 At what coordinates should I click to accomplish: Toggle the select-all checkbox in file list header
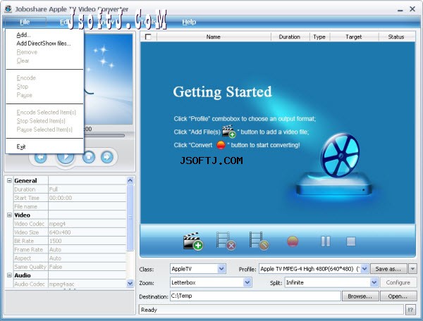148,37
